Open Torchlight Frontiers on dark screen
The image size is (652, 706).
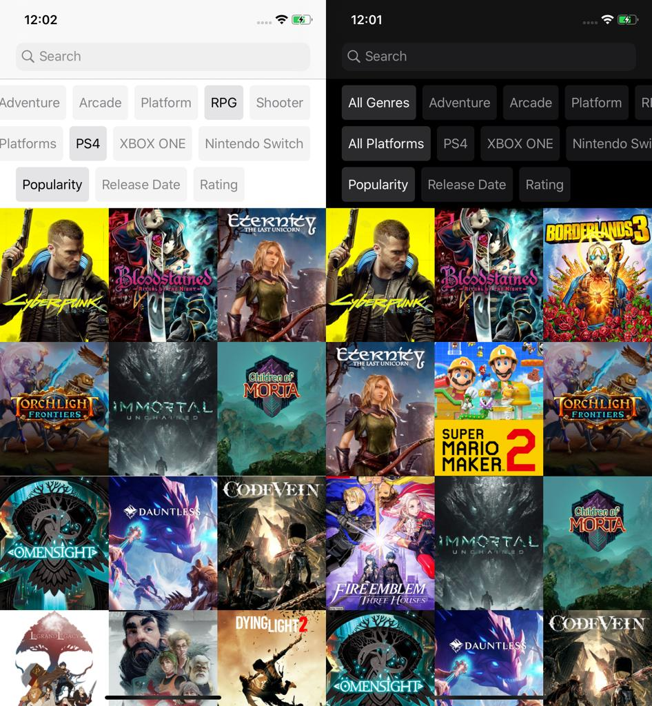click(598, 409)
